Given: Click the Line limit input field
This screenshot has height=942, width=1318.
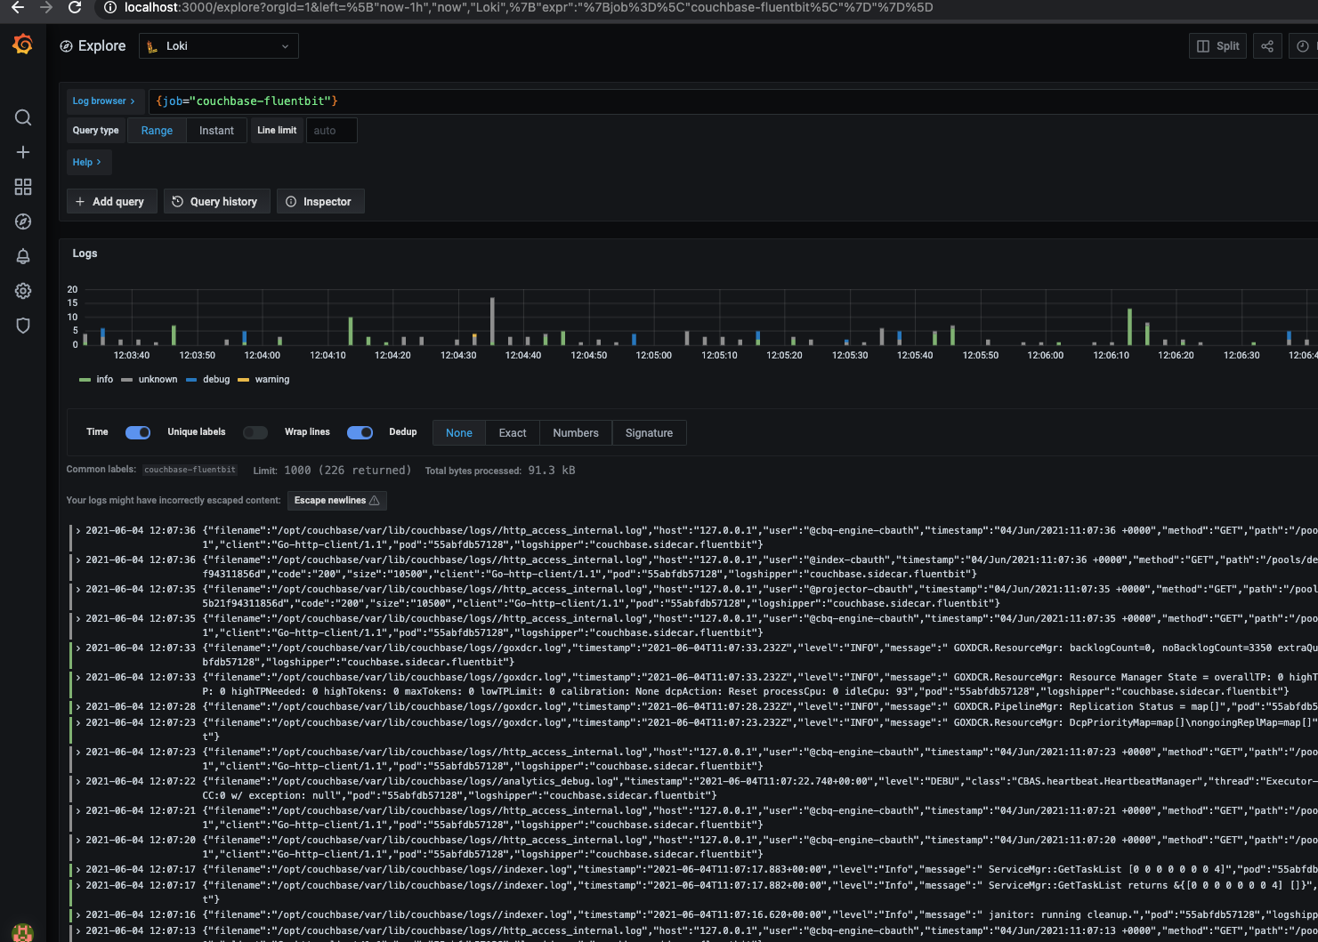Looking at the screenshot, I should (332, 131).
